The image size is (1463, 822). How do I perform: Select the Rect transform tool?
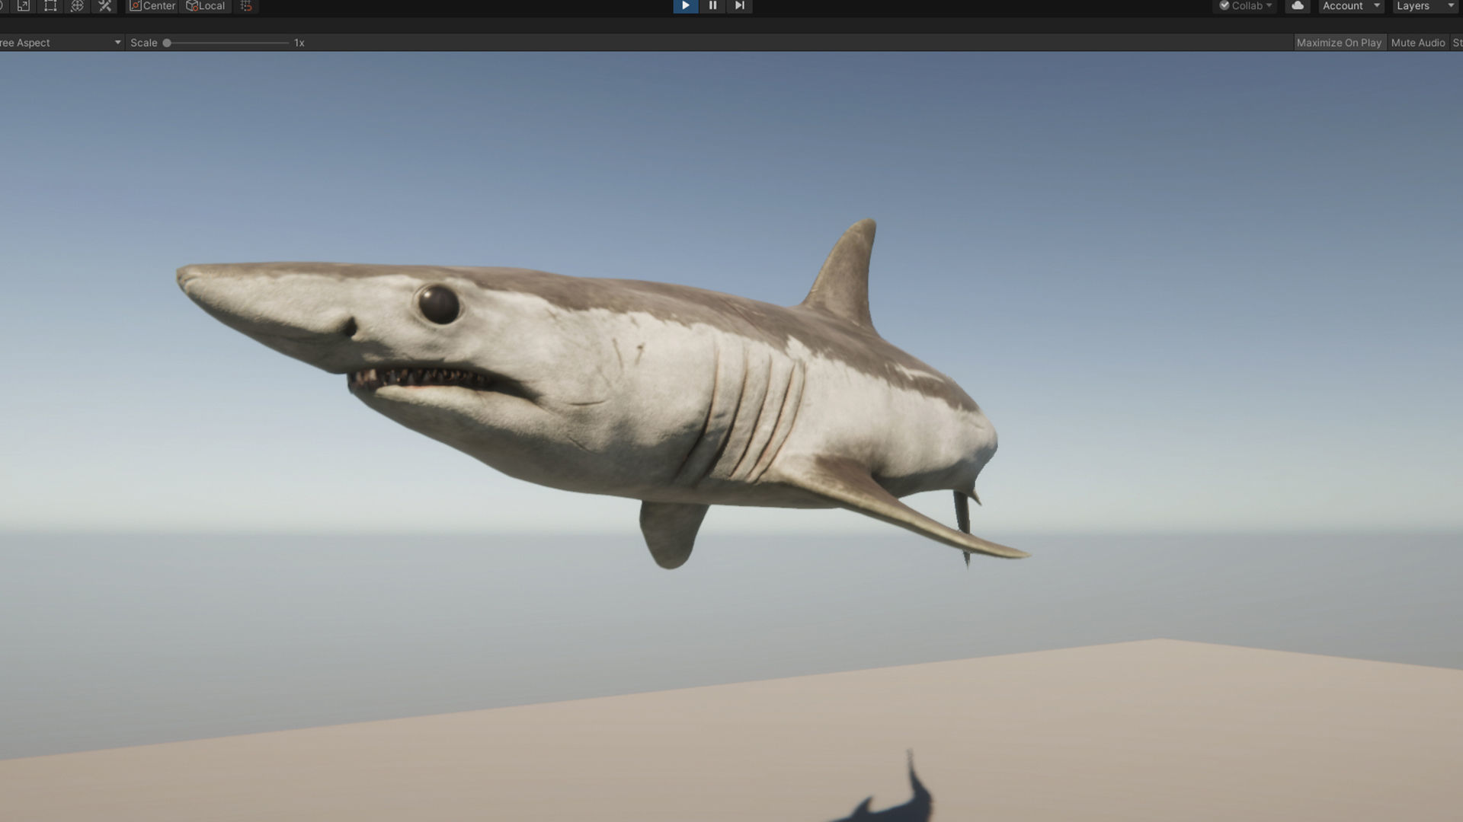pos(50,5)
